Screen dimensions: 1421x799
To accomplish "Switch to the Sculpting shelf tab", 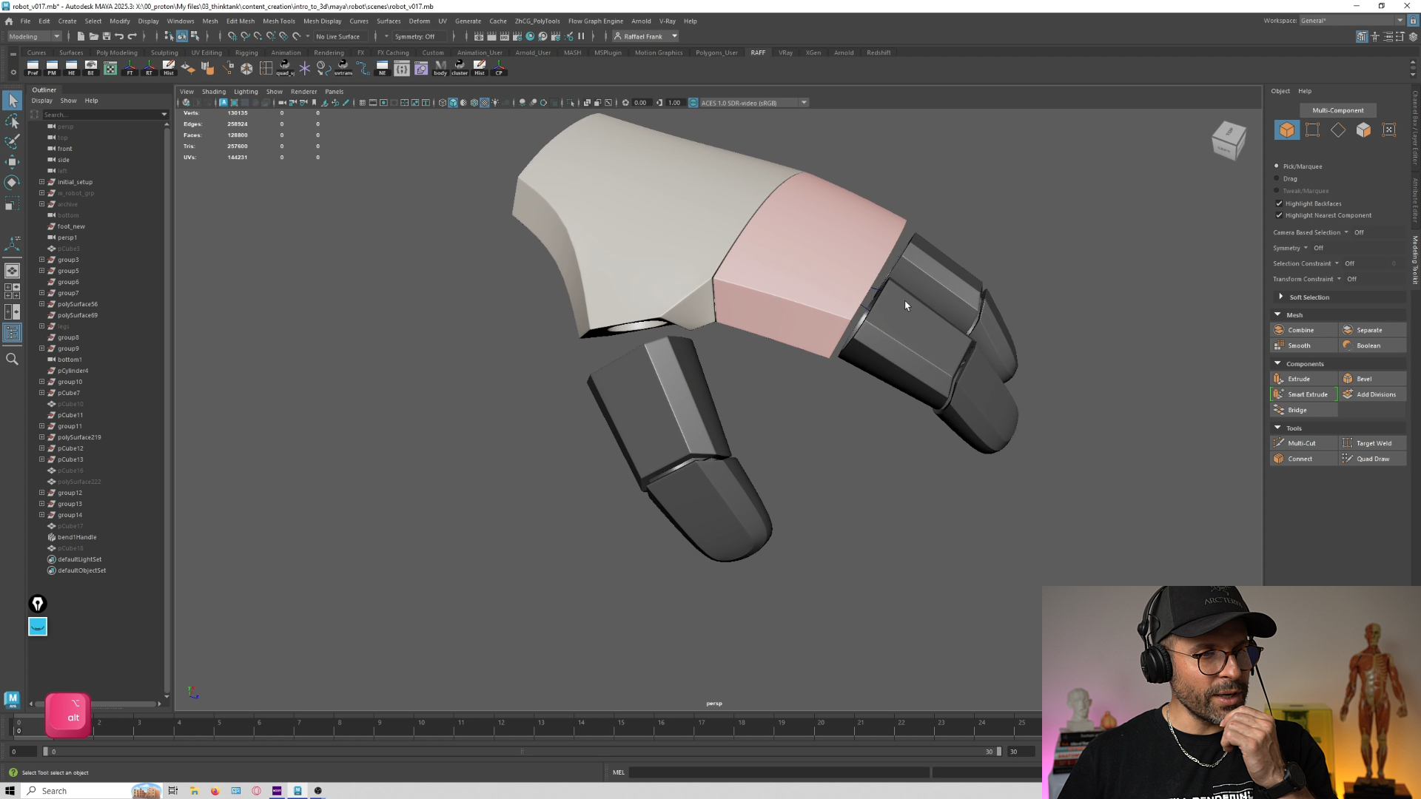I will click(x=164, y=53).
